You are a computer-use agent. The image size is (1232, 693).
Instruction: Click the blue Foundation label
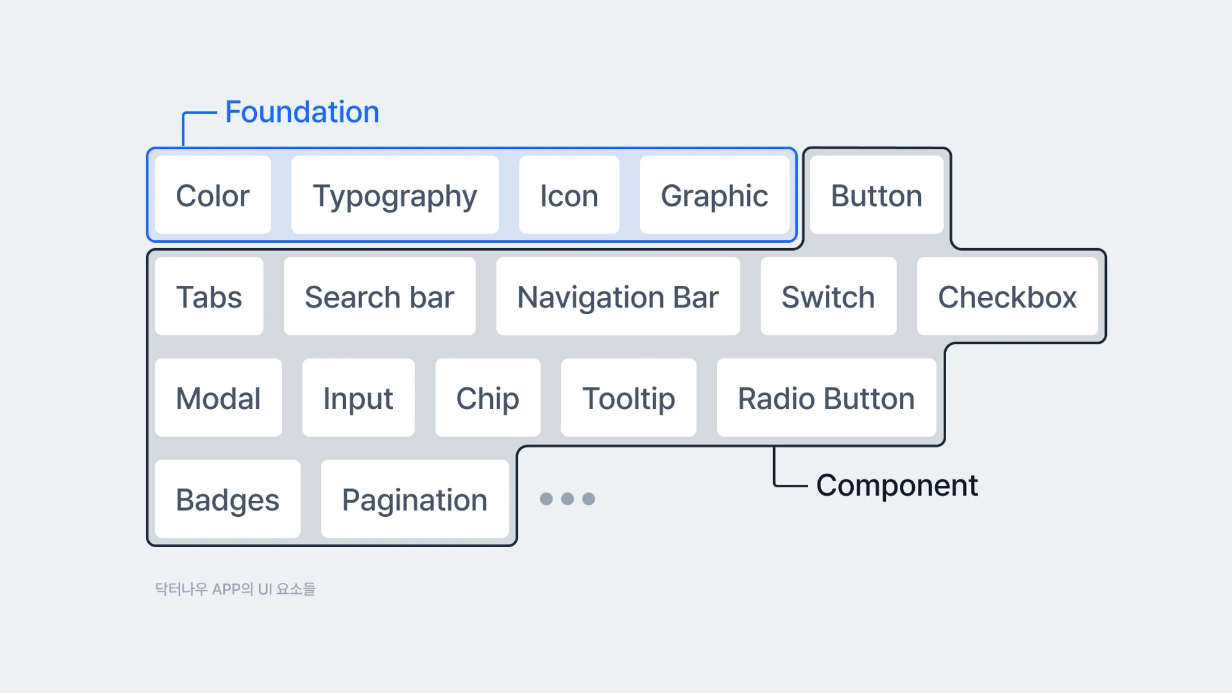coord(302,112)
